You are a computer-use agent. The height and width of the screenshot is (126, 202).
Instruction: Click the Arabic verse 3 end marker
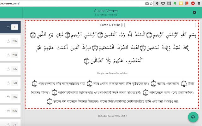(x=67, y=35)
